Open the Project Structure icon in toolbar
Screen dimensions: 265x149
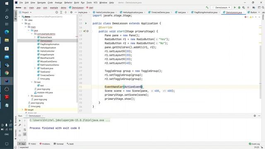[x=254, y=7]
